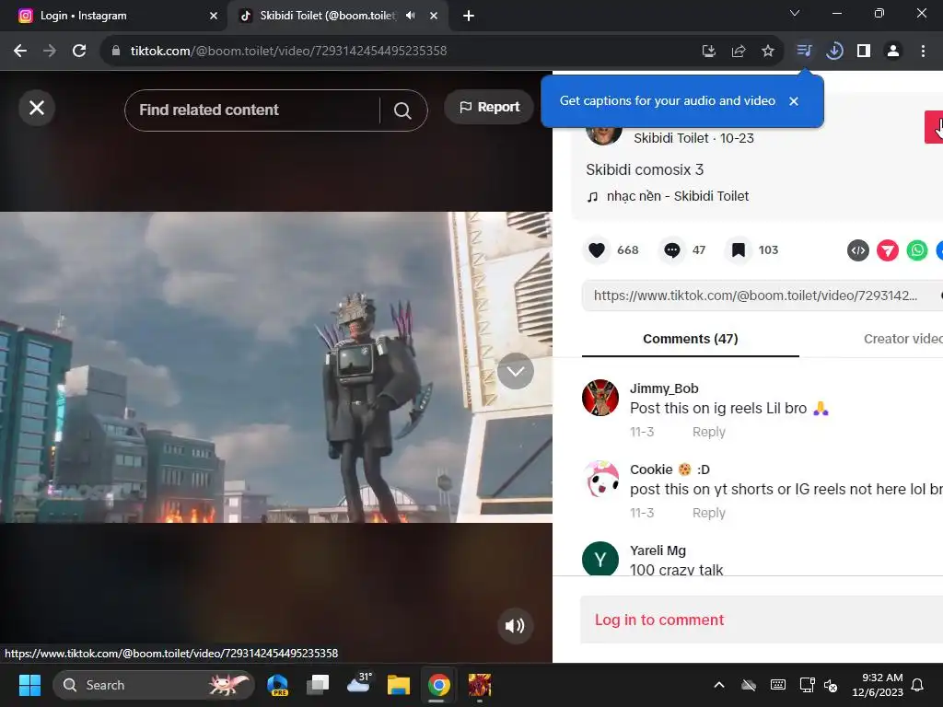The image size is (943, 707).
Task: Toggle Chrome side panel
Action: [x=864, y=52]
